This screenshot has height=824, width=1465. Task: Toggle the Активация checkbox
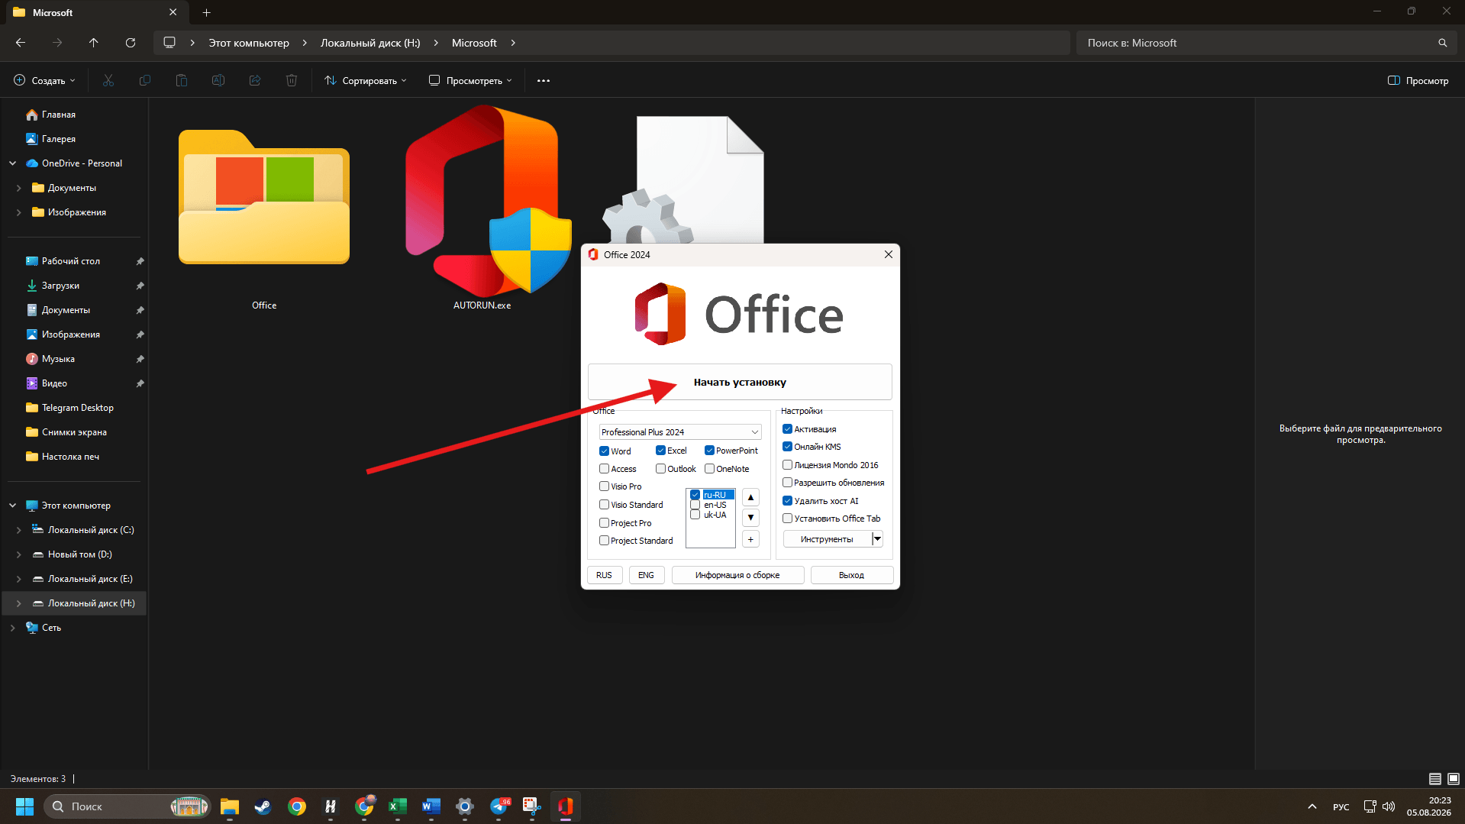coord(787,429)
